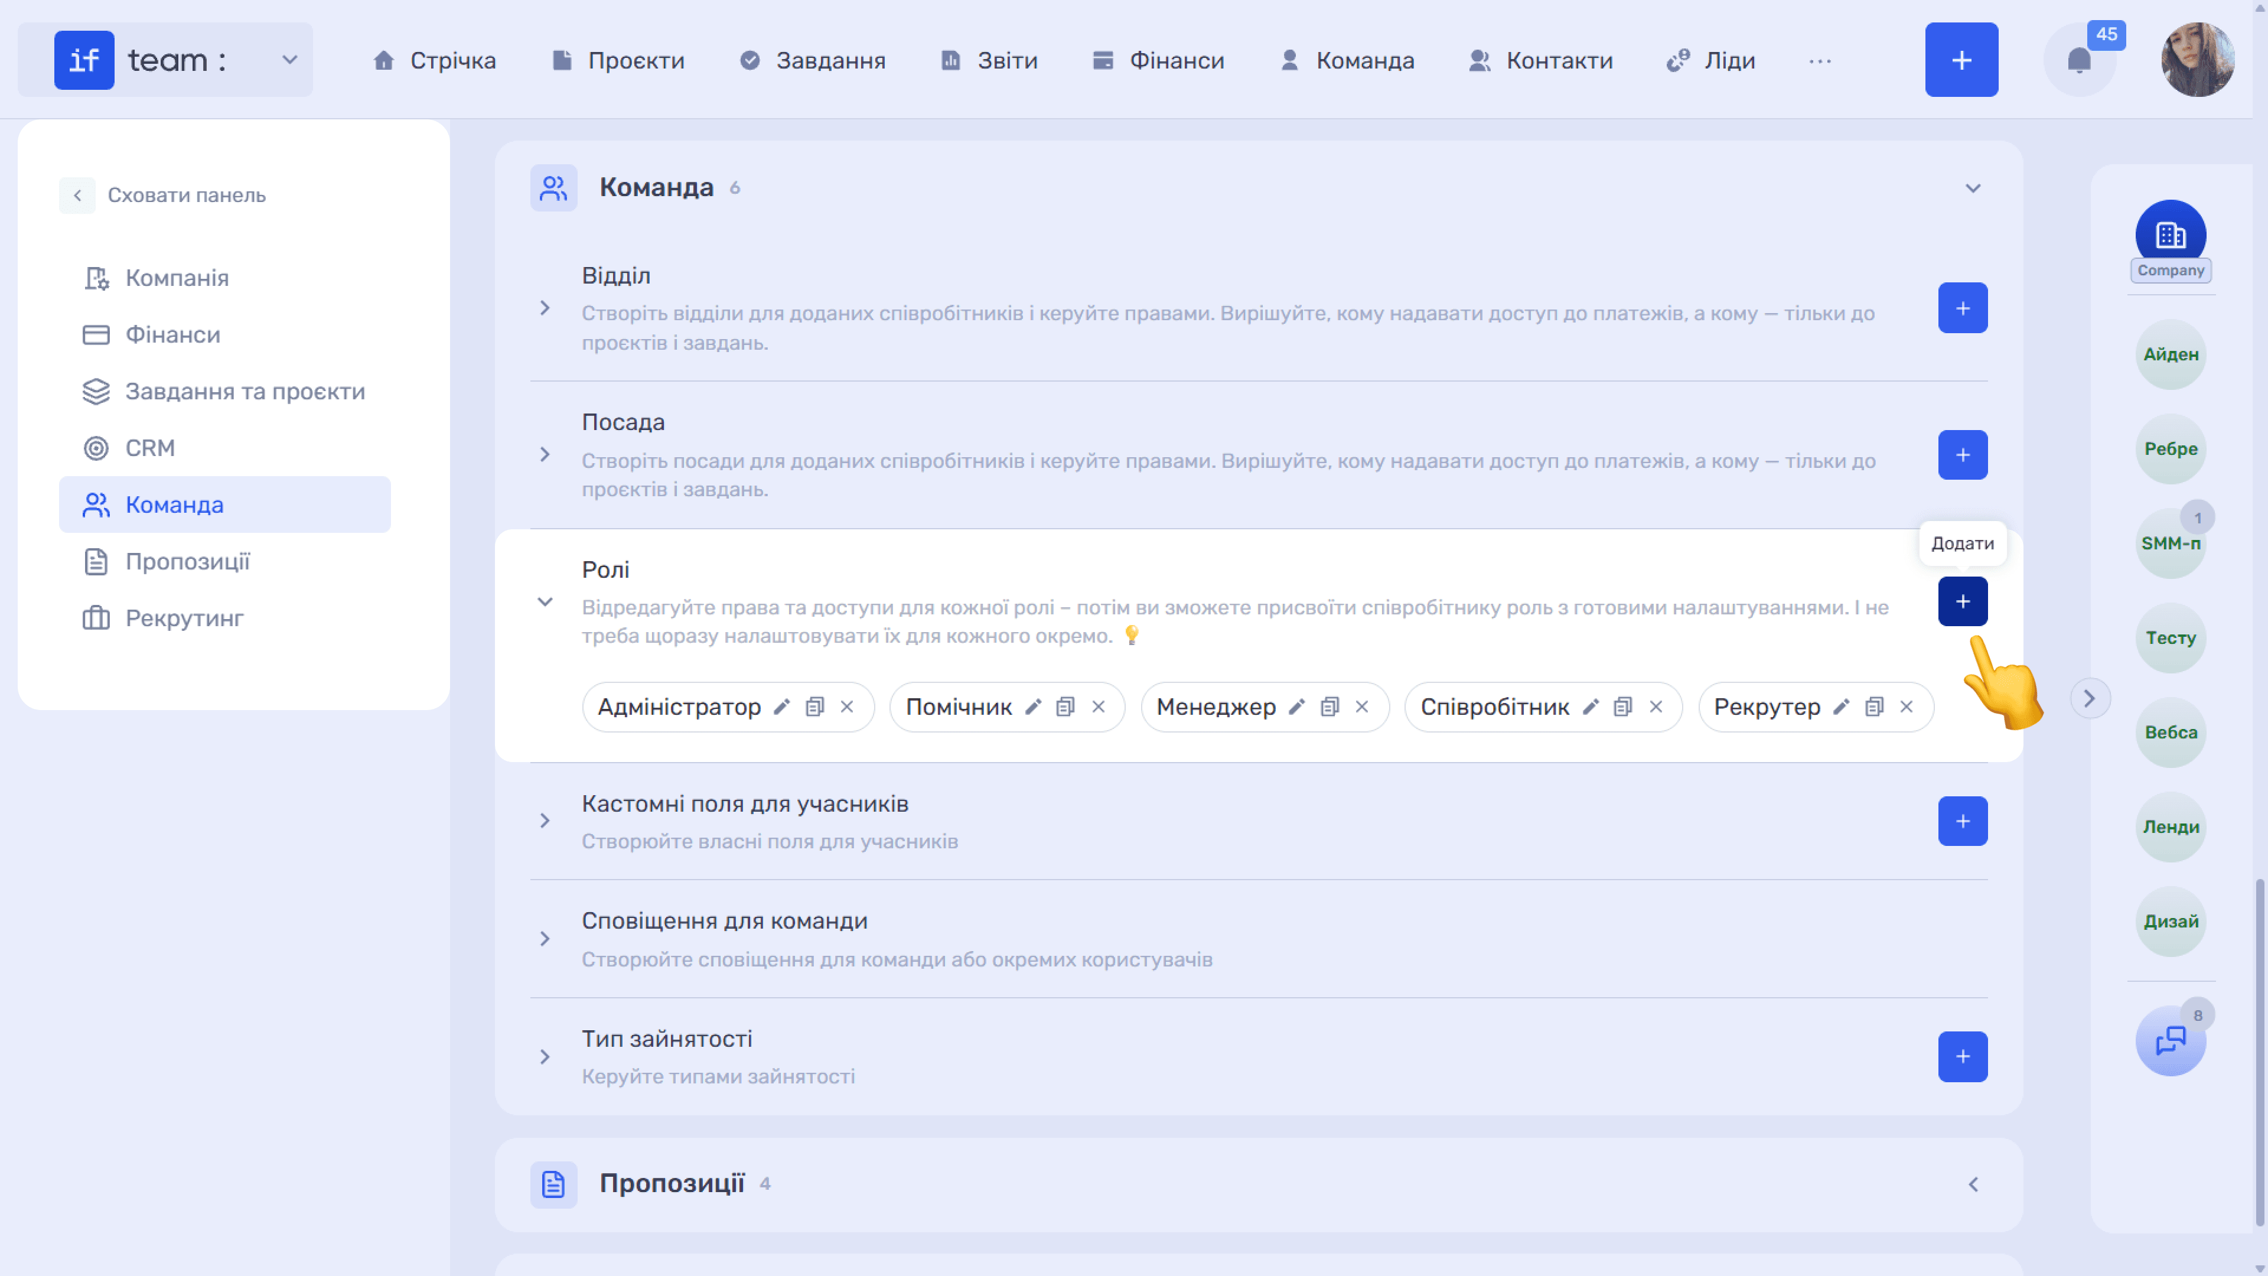This screenshot has height=1276, width=2268.
Task: Open Контакти in top navigation
Action: [1541, 61]
